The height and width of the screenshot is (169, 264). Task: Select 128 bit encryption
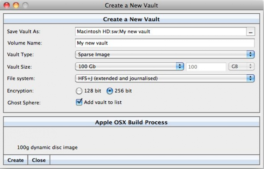coord(78,91)
